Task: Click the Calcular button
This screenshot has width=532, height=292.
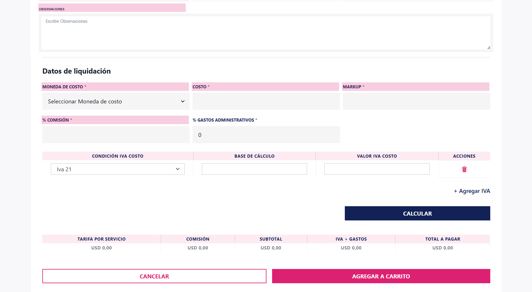Action: pyautogui.click(x=417, y=214)
